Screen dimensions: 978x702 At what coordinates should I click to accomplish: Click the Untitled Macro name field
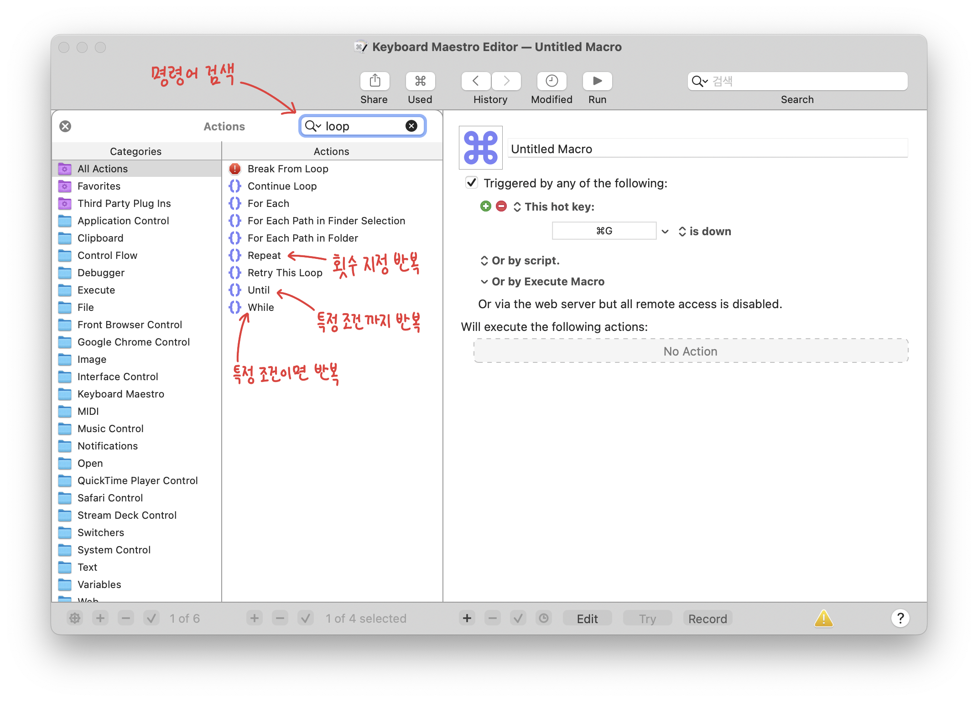tap(707, 149)
